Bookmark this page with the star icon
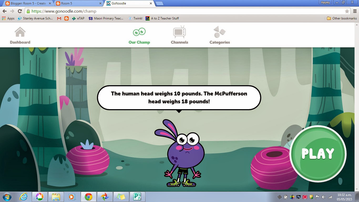This screenshot has height=202, width=359. click(347, 11)
